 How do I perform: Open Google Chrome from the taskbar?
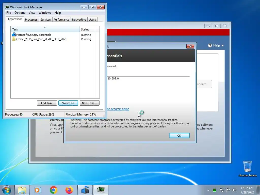(x=53, y=190)
